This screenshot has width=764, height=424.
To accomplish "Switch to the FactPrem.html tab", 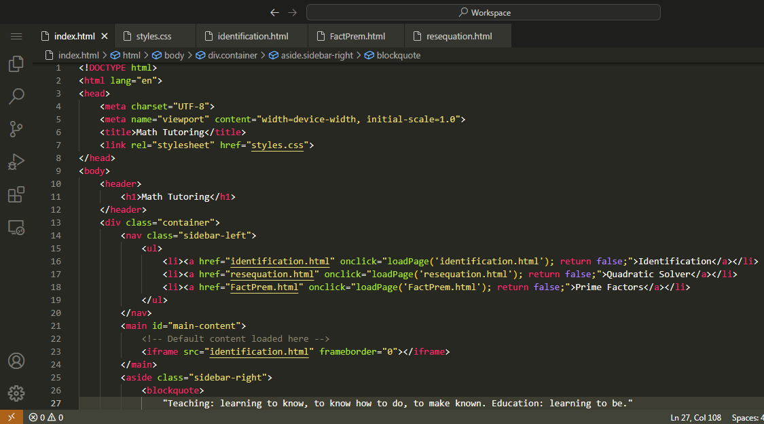I will pyautogui.click(x=357, y=36).
